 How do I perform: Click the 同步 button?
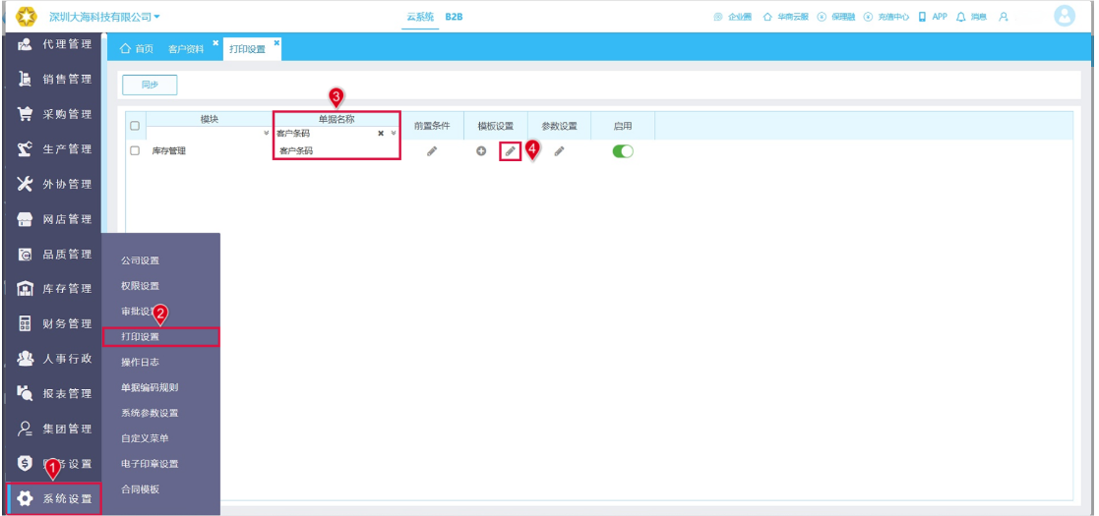(150, 85)
